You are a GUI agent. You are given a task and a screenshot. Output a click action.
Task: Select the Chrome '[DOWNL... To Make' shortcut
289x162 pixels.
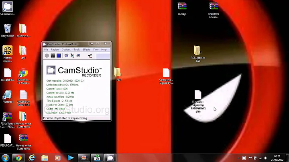pos(23,76)
